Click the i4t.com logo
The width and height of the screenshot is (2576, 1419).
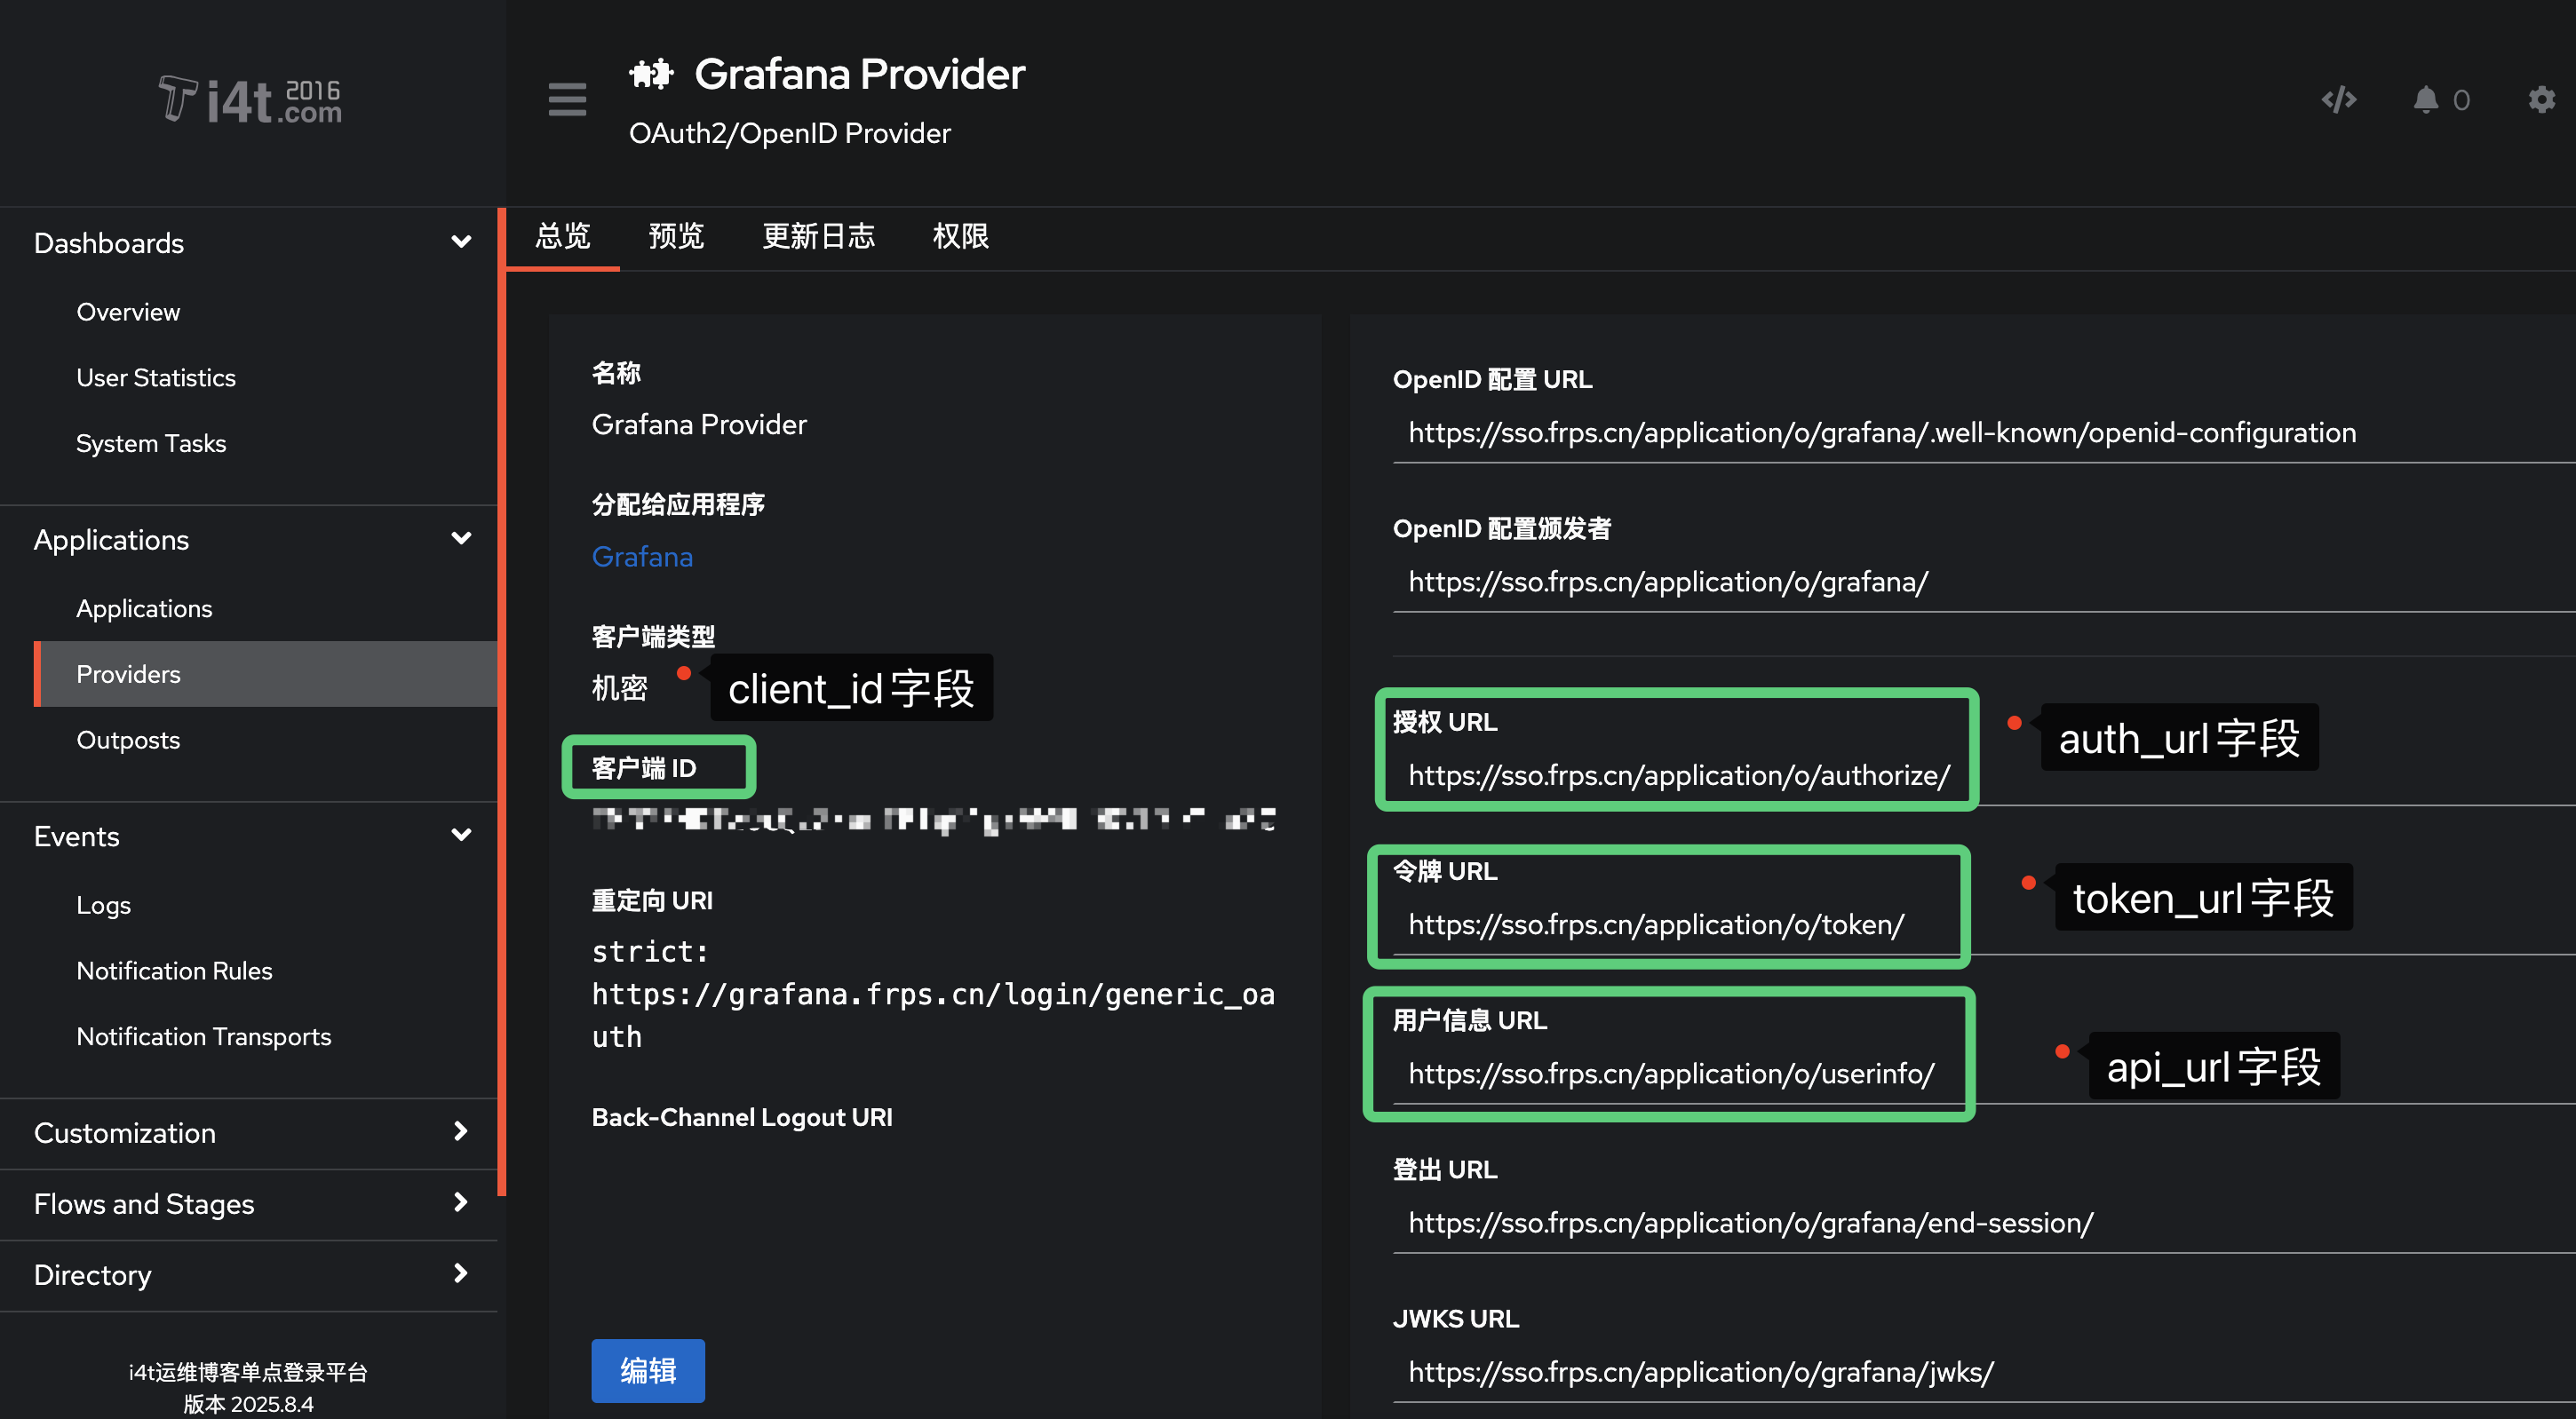[x=247, y=99]
